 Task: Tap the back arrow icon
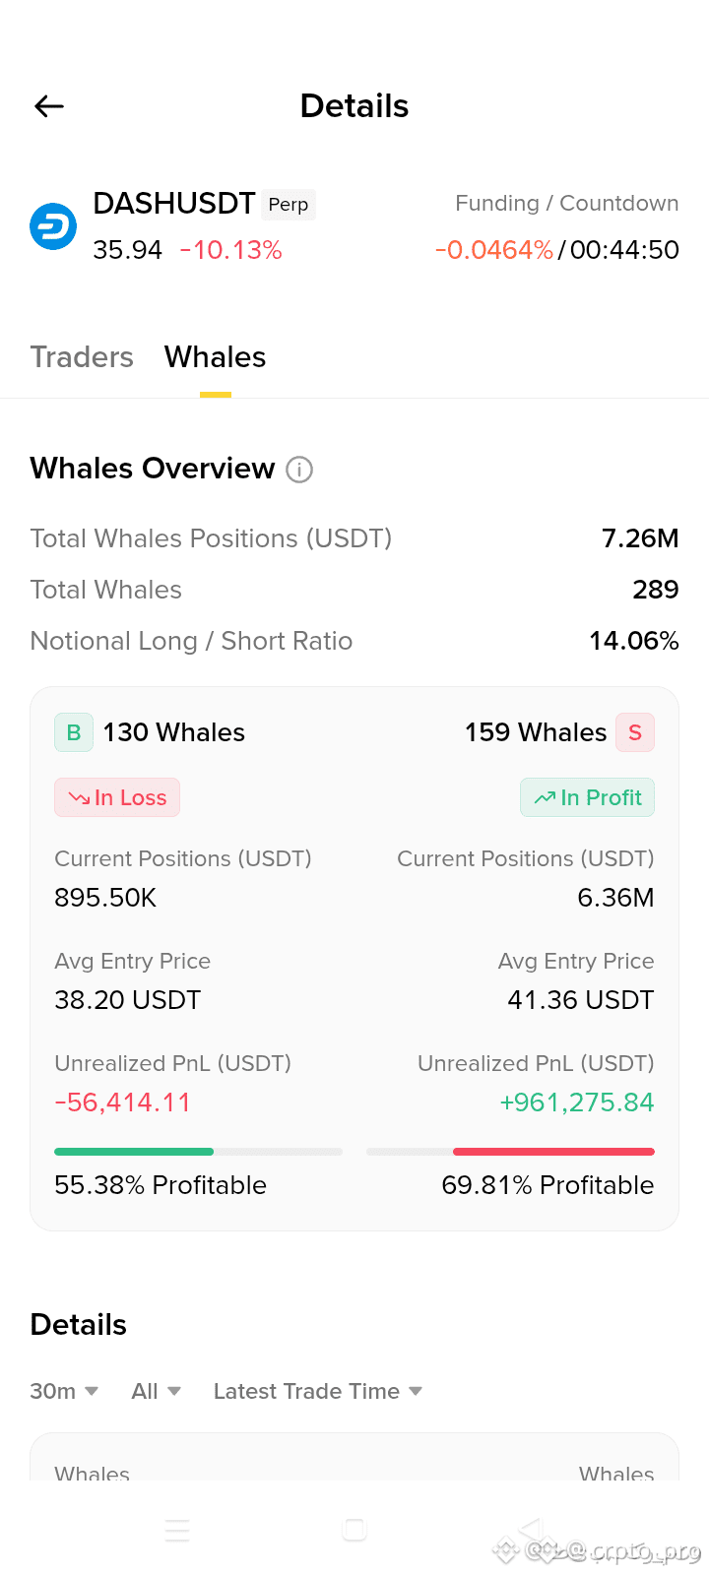(49, 106)
